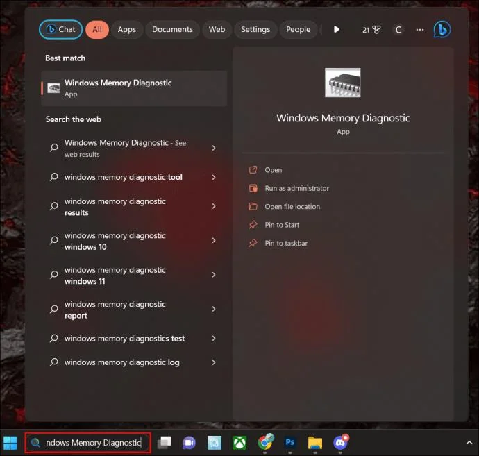The width and height of the screenshot is (479, 456).
Task: Open Task View on the taskbar
Action: click(164, 443)
